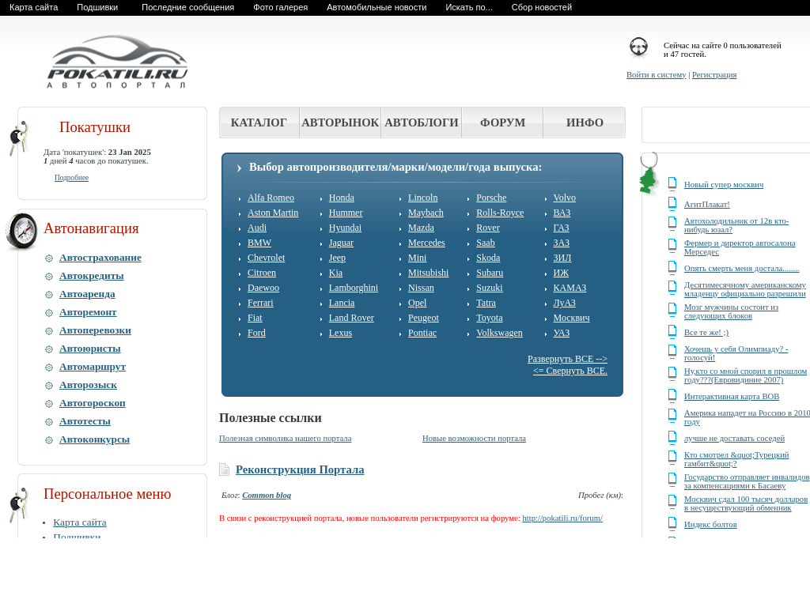Viewport: 810px width, 607px height.
Task: Click the page icon beside Интерактивная карта ВОВ
Action: pos(672,395)
